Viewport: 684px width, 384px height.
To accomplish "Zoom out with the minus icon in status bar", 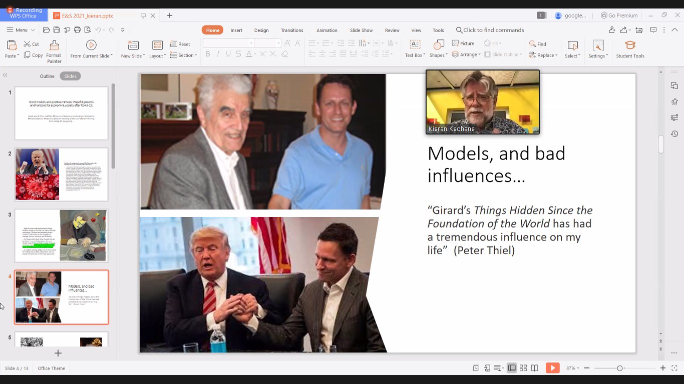I will pos(587,368).
